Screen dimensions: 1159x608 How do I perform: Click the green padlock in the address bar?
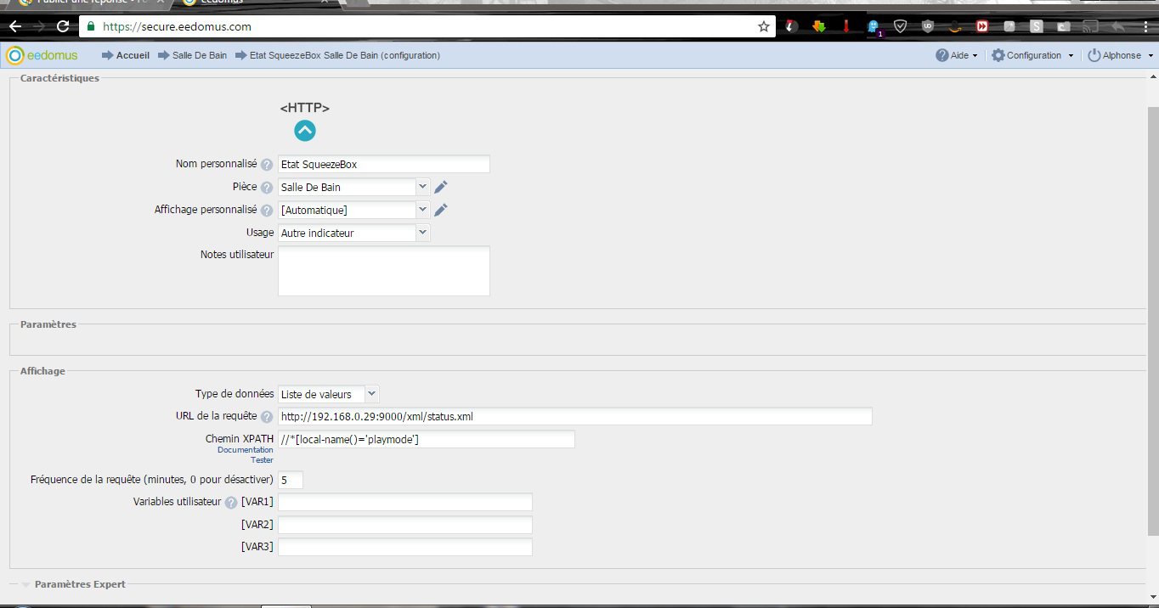pyautogui.click(x=91, y=26)
